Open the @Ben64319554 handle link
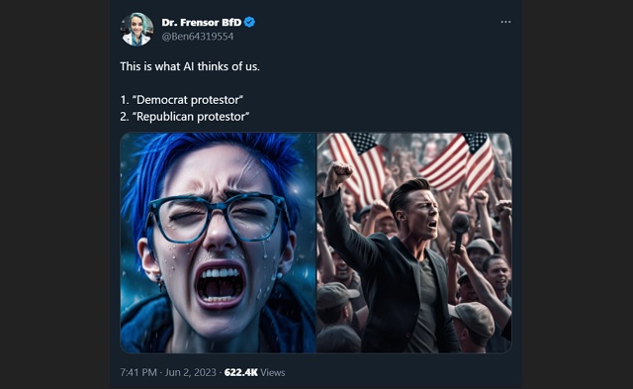Screen dimensions: 633x389 [198, 37]
